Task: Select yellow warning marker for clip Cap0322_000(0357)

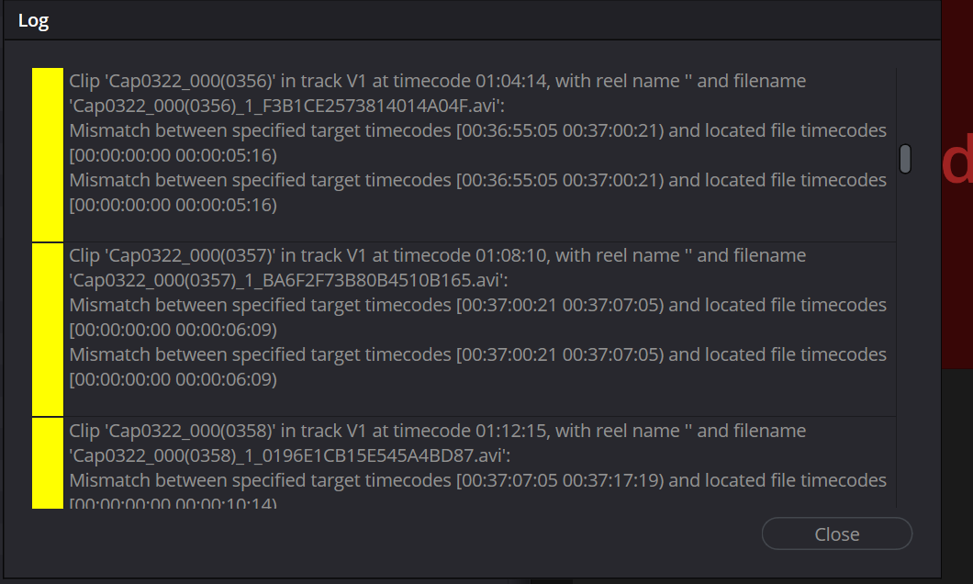Action: click(x=48, y=330)
